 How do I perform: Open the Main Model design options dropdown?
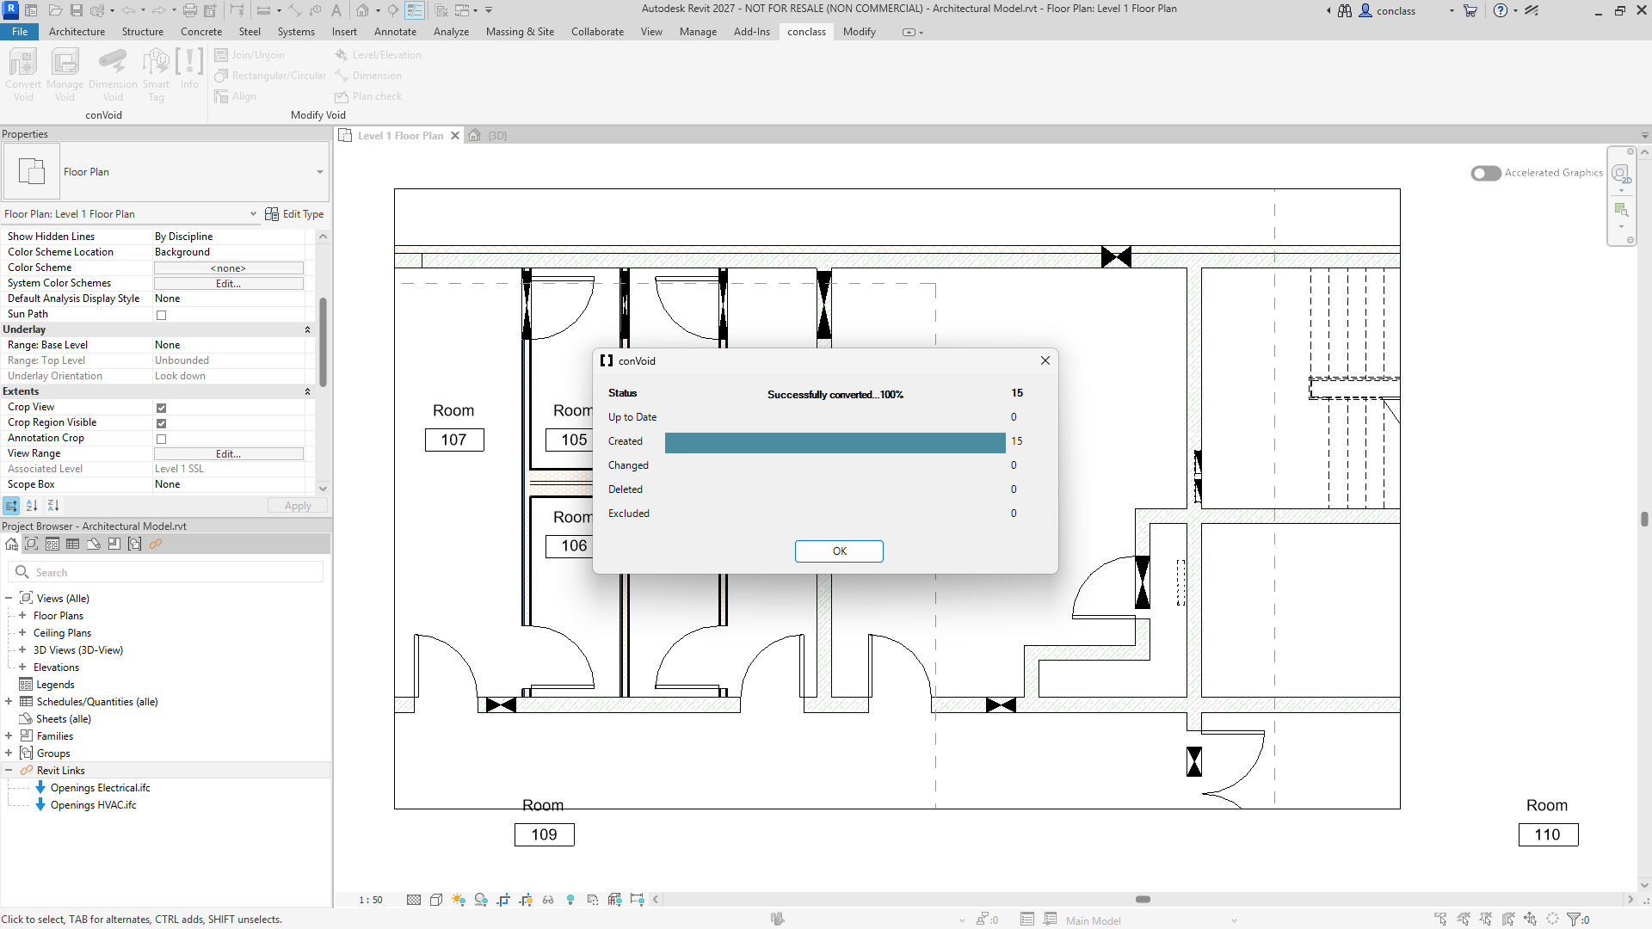coord(1234,920)
